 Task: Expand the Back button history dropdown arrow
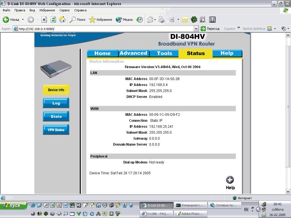point(23,20)
